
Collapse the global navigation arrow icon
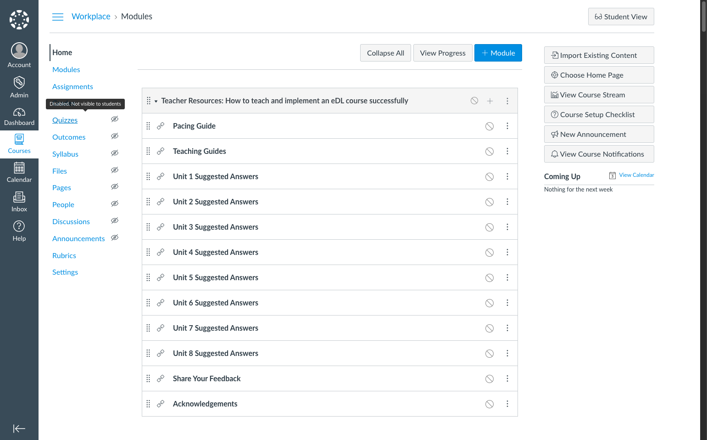(19, 429)
